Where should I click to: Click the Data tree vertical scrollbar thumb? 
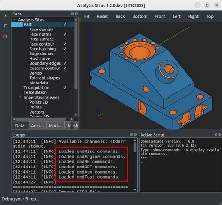(x=76, y=55)
